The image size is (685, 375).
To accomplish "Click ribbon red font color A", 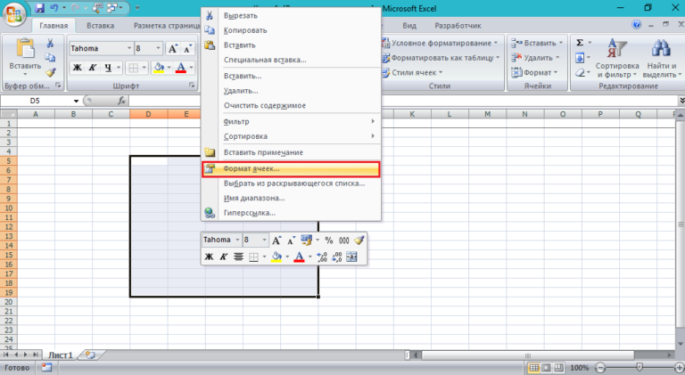I will point(181,68).
